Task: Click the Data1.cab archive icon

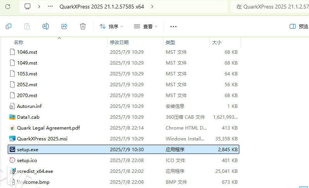Action: click(x=12, y=117)
